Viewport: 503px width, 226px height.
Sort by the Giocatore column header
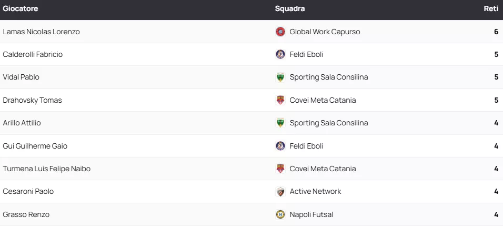coord(21,9)
